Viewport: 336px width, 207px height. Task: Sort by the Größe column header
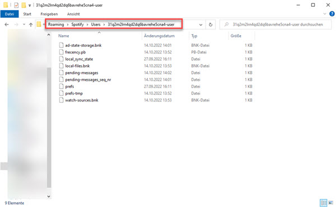click(236, 36)
